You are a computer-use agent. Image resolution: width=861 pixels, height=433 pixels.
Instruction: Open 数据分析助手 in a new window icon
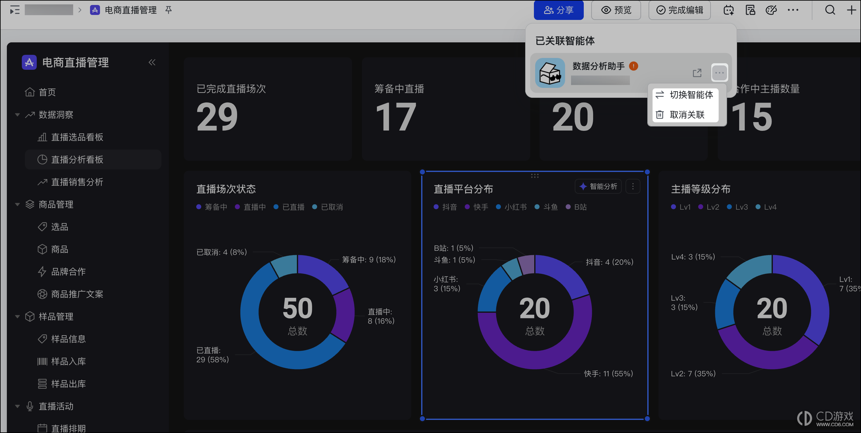(x=697, y=73)
